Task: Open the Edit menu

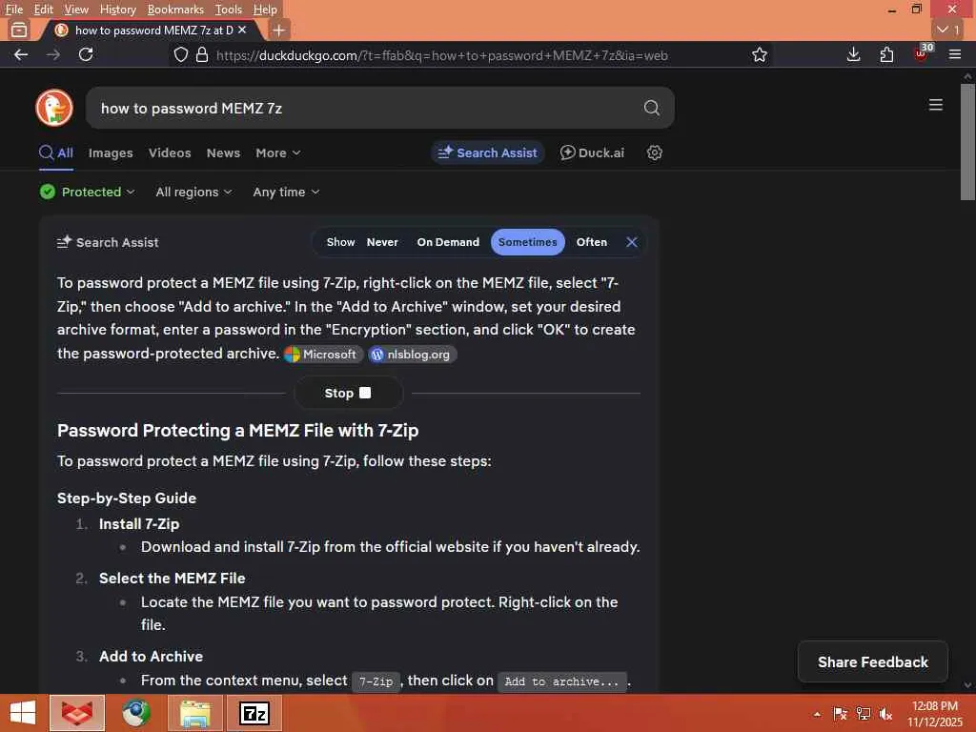Action: click(43, 10)
